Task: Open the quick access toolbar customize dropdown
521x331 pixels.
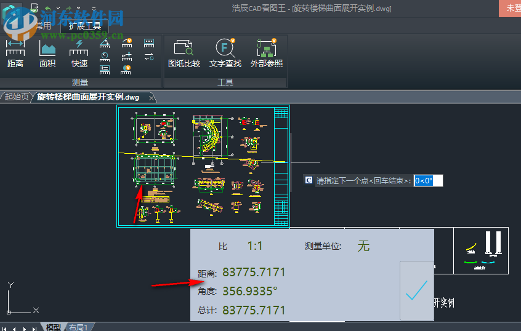Action: point(94,8)
